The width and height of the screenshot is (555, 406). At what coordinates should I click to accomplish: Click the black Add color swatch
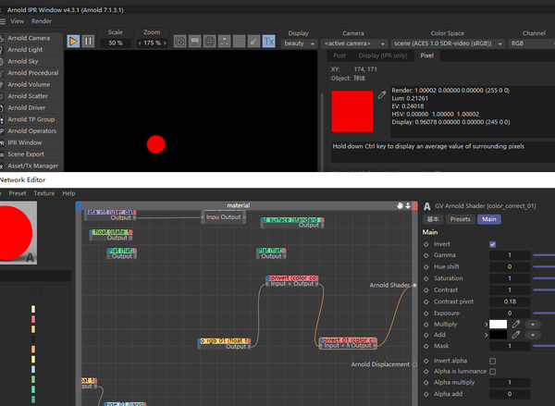pos(498,335)
